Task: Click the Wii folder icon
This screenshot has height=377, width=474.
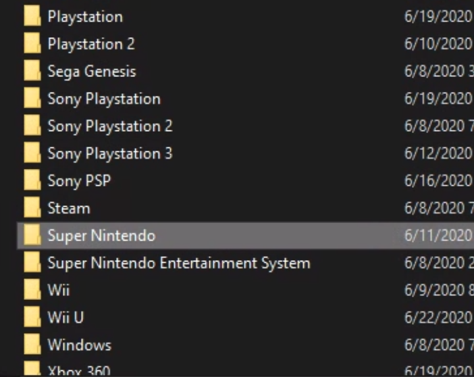Action: point(32,290)
